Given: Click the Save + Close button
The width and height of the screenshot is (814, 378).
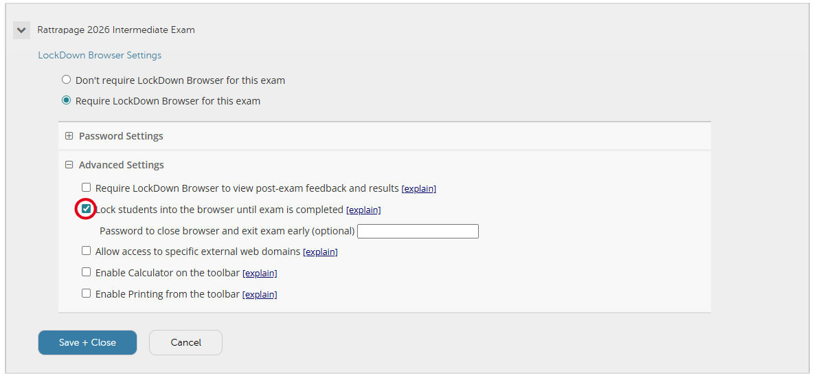Looking at the screenshot, I should (x=87, y=342).
